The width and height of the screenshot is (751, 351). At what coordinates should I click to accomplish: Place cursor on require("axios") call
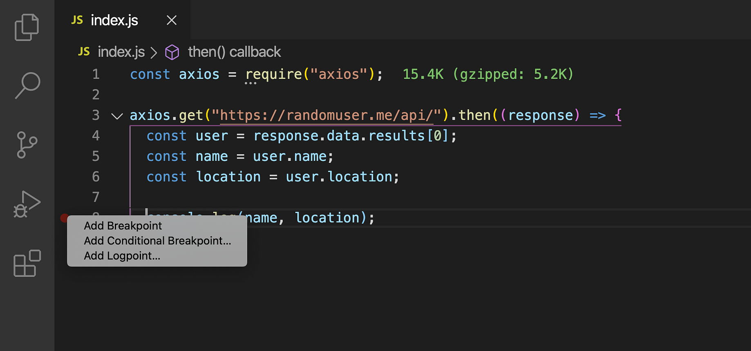(x=310, y=74)
